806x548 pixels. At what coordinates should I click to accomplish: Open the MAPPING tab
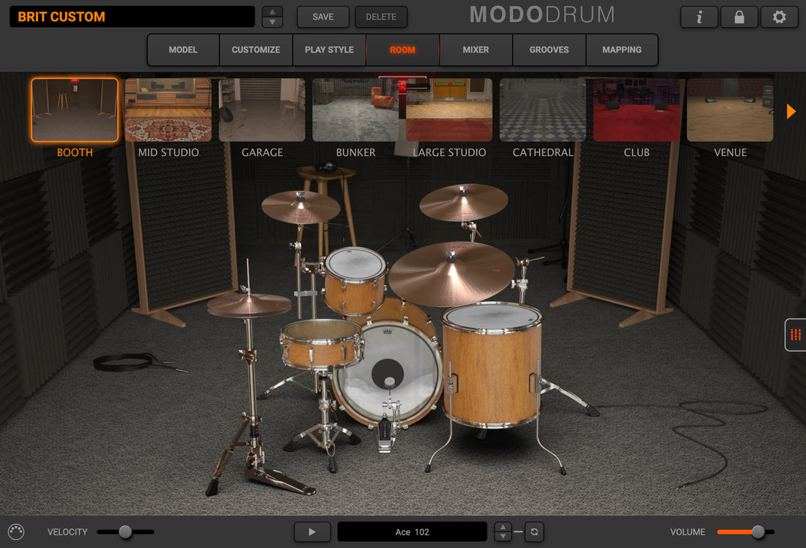pos(622,50)
